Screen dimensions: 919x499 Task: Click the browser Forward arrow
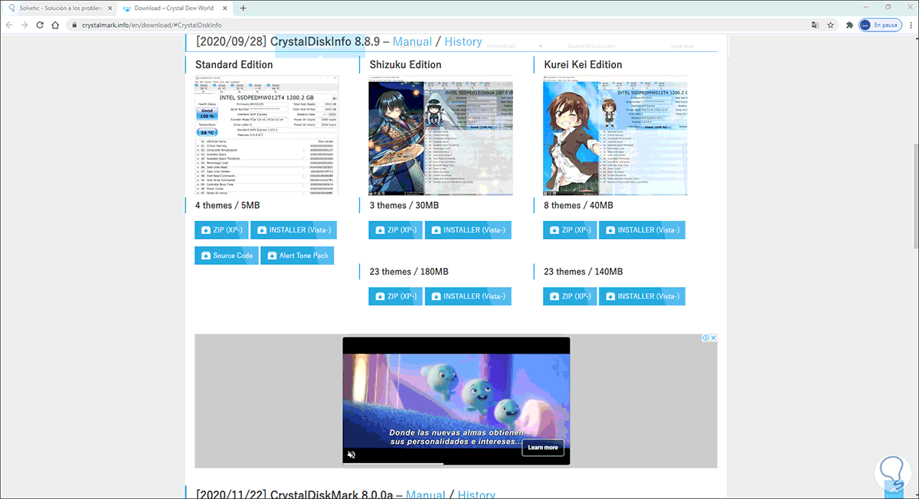tap(25, 24)
